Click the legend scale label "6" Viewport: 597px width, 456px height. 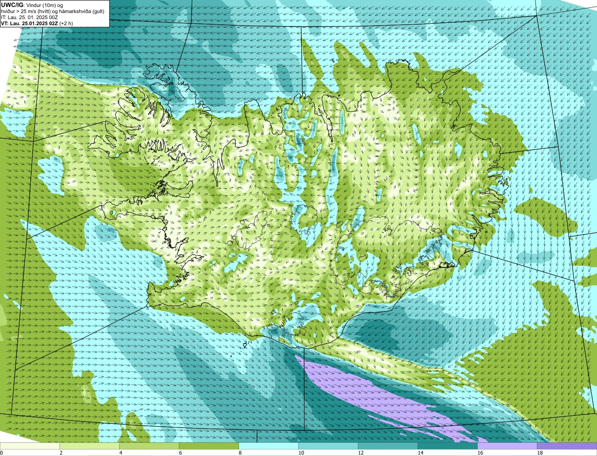[180, 453]
